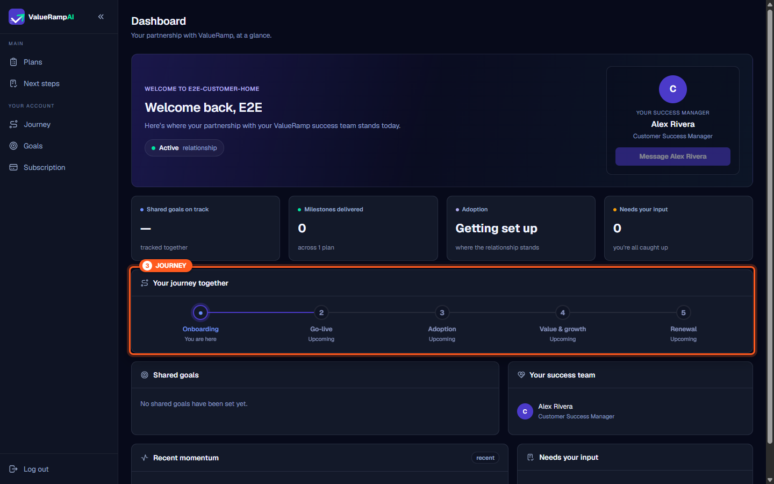Click the Dashboard page title
The width and height of the screenshot is (774, 484).
[159, 21]
